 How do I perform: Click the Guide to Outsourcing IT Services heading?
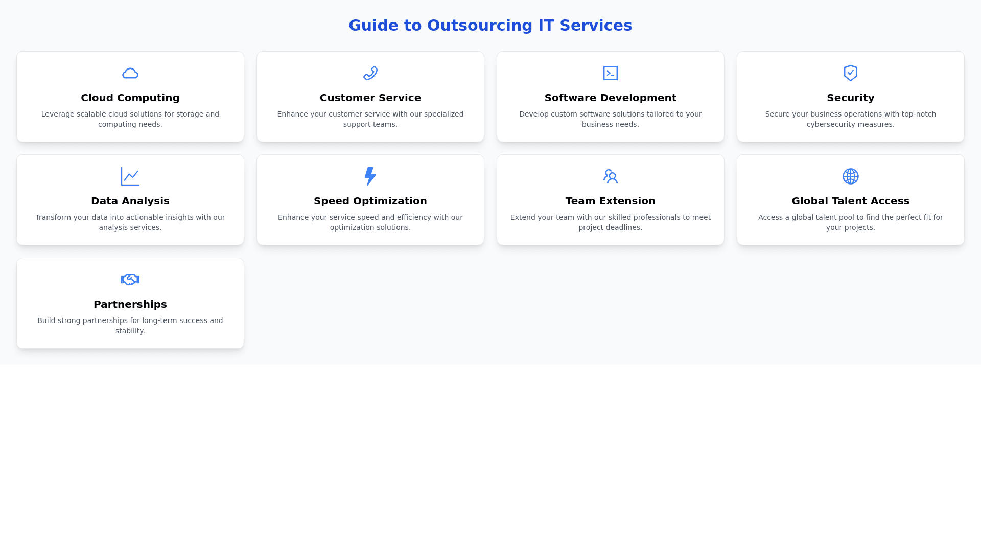pos(490,25)
